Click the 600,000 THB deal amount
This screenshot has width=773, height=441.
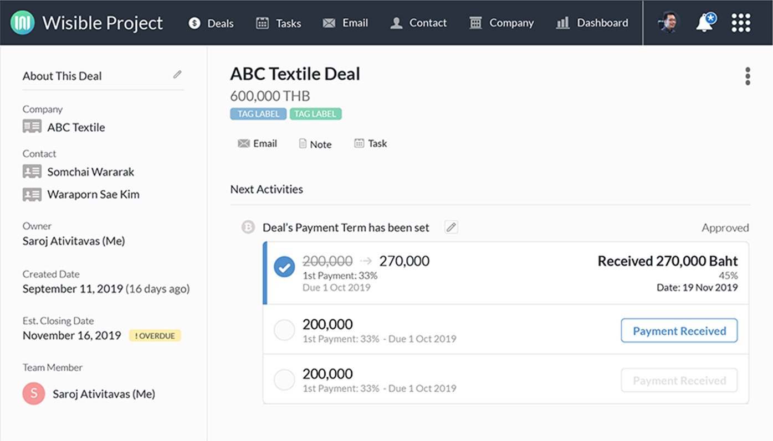[270, 96]
